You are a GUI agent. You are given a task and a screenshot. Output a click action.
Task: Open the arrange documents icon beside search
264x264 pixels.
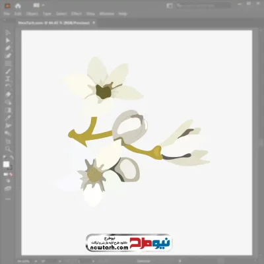tap(170, 6)
